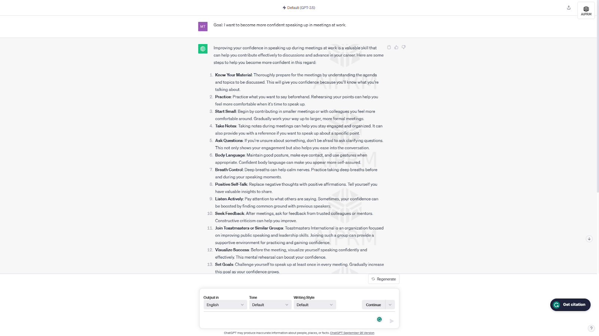
Task: Open the Output in language dropdown
Action: click(225, 305)
